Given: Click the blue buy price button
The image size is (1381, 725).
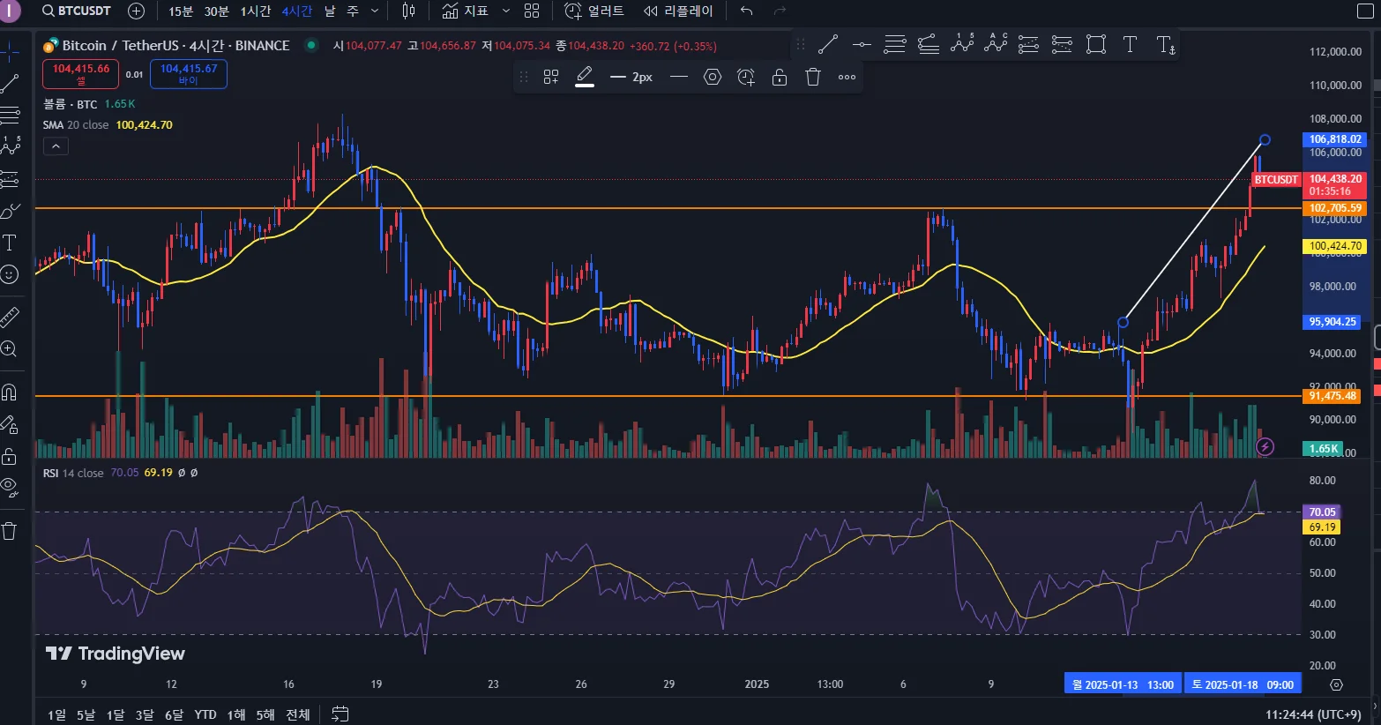Looking at the screenshot, I should click(189, 74).
